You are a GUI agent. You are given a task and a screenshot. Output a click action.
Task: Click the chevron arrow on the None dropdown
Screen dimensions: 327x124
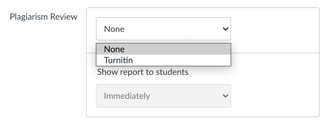coord(226,29)
